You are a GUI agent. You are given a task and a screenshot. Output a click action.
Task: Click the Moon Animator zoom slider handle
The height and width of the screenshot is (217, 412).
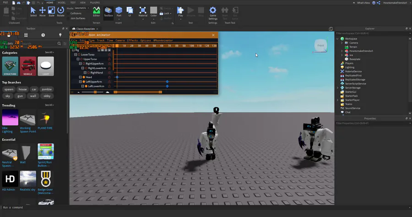click(95, 92)
